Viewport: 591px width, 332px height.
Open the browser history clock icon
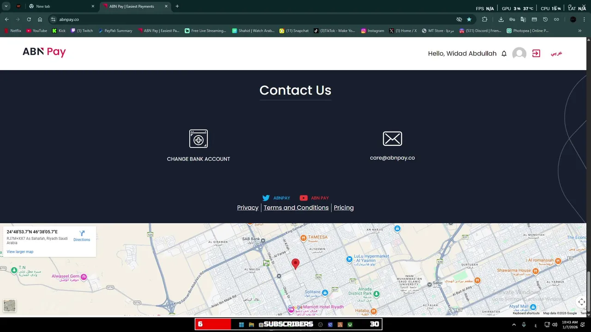tap(545, 19)
